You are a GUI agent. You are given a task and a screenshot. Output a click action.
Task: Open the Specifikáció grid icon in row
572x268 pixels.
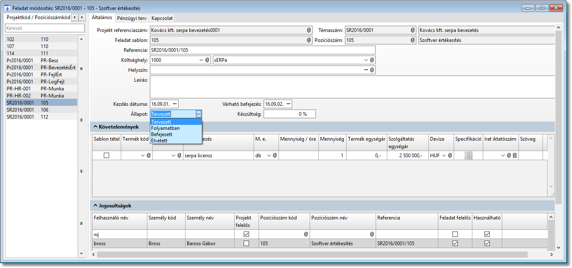pos(468,156)
